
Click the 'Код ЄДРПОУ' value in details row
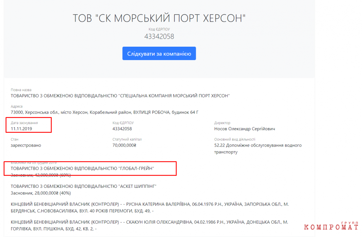point(122,129)
